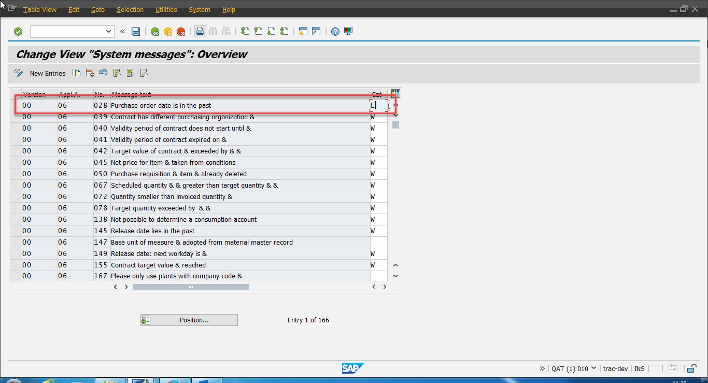This screenshot has width=708, height=383.
Task: Open the Utilities menu
Action: click(166, 9)
